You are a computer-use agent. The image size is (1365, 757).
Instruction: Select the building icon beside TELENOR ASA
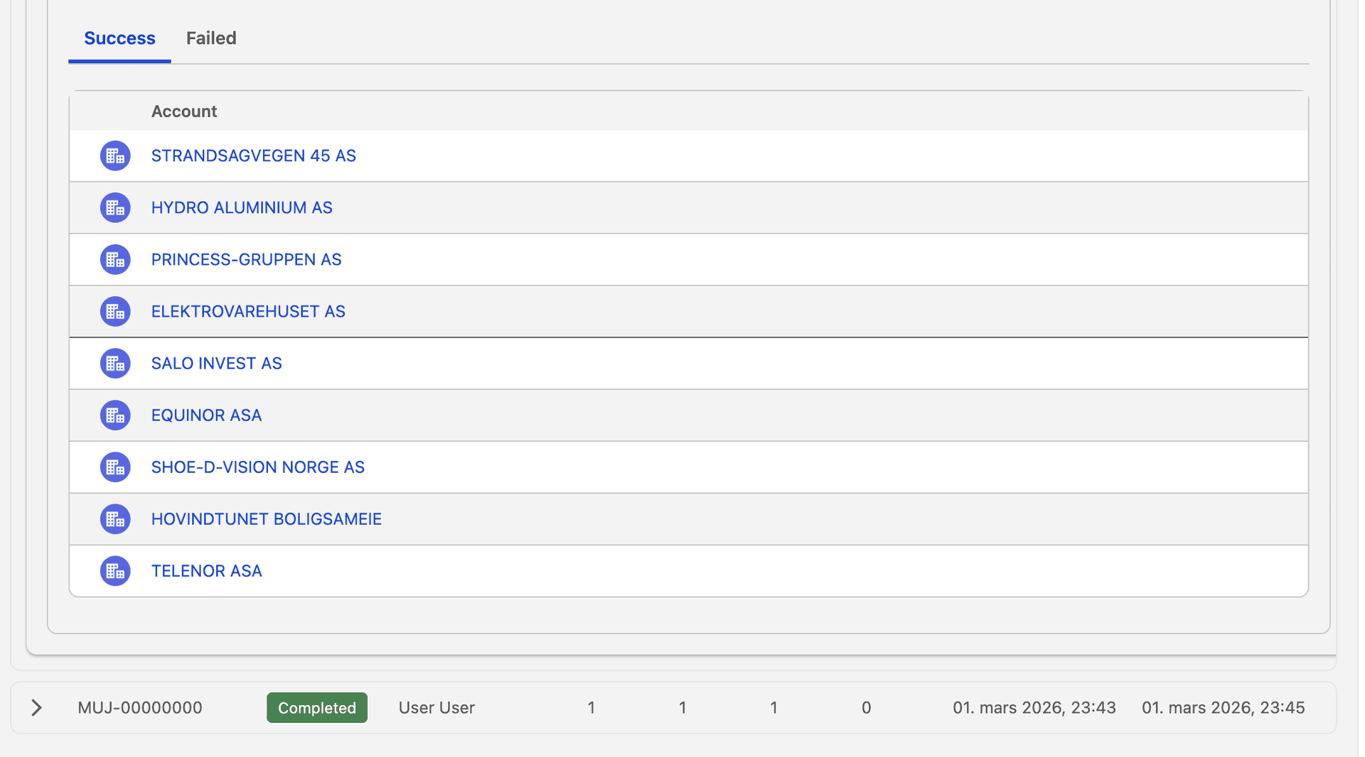tap(114, 570)
